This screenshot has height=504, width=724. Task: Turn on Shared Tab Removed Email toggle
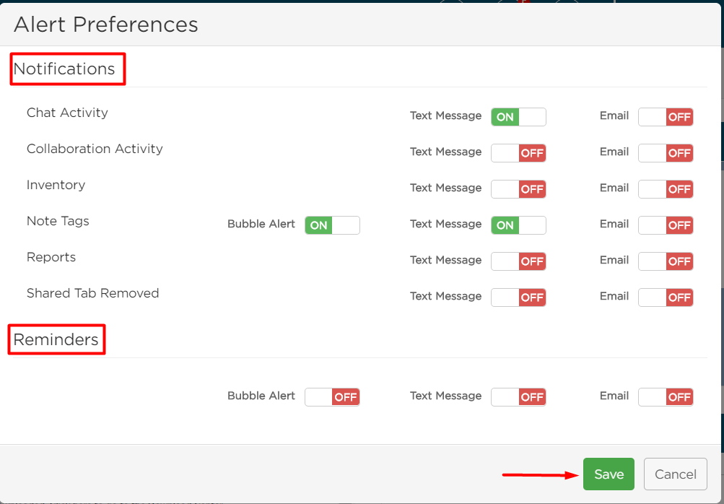666,297
